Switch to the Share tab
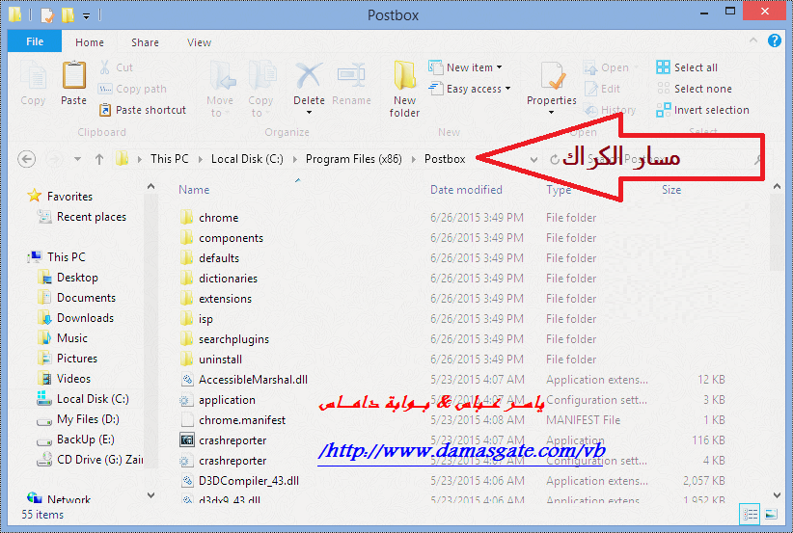Viewport: 793px width, 533px height. pyautogui.click(x=145, y=42)
